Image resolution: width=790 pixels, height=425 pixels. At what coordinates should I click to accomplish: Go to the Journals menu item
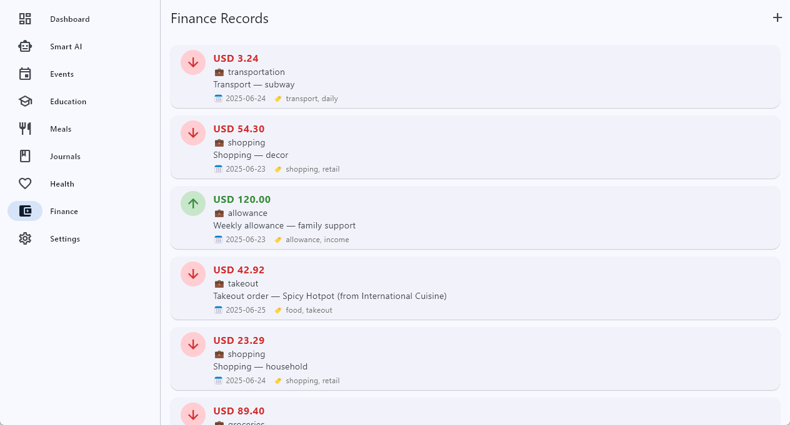(x=65, y=157)
